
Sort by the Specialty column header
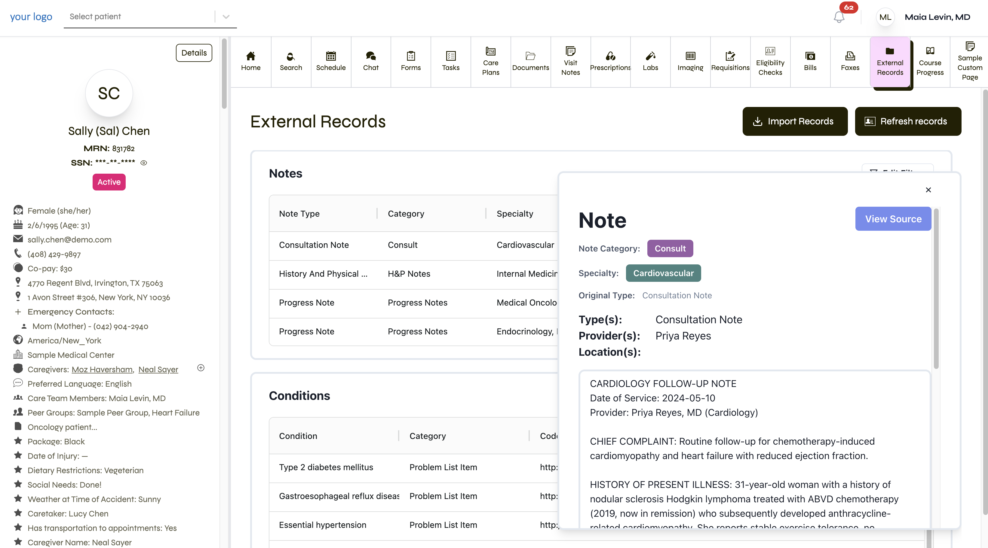(515, 214)
